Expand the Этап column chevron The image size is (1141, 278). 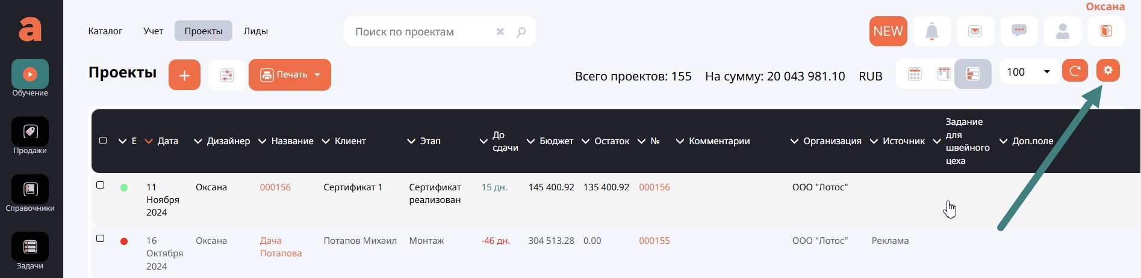coord(411,141)
